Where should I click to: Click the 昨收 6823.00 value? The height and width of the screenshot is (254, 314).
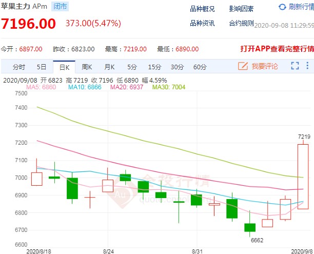point(83,49)
